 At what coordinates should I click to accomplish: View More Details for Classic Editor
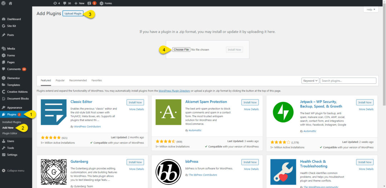137,109
